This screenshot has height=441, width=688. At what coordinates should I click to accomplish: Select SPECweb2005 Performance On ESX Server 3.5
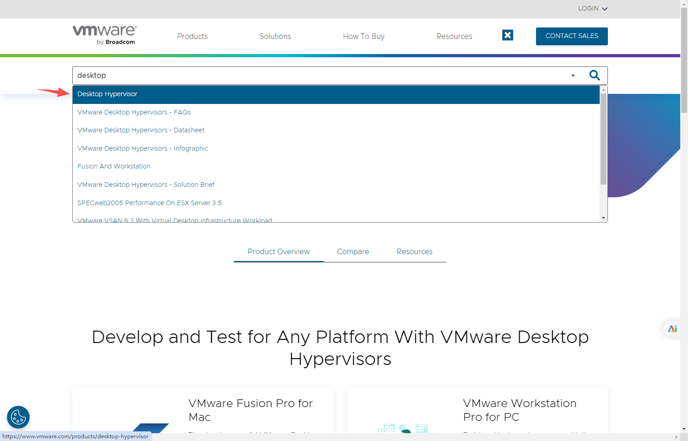[336, 203]
